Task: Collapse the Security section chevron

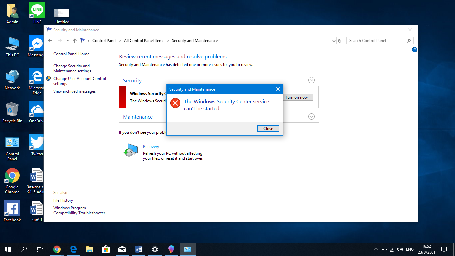Action: (311, 80)
